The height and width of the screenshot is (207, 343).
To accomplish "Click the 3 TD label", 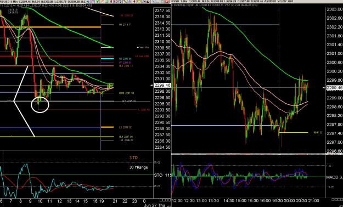I will 133,158.
